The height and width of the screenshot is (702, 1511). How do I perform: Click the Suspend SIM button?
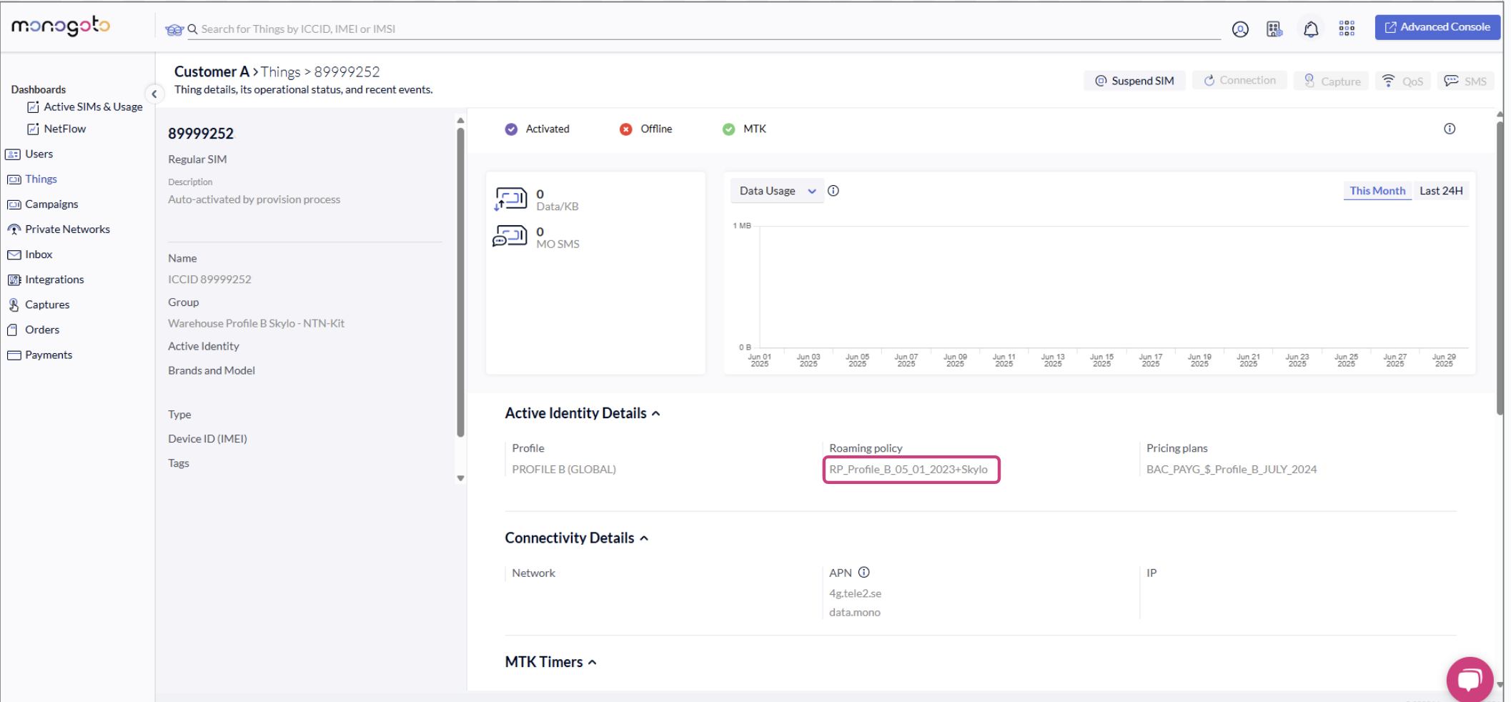click(1134, 81)
